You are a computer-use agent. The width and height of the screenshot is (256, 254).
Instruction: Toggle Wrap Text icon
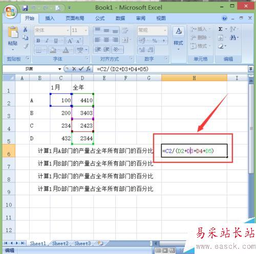click(x=125, y=30)
